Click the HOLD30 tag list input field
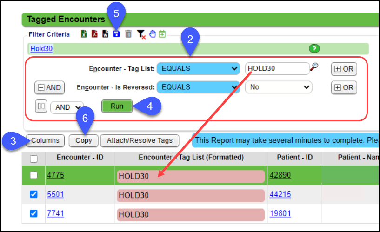 click(277, 68)
